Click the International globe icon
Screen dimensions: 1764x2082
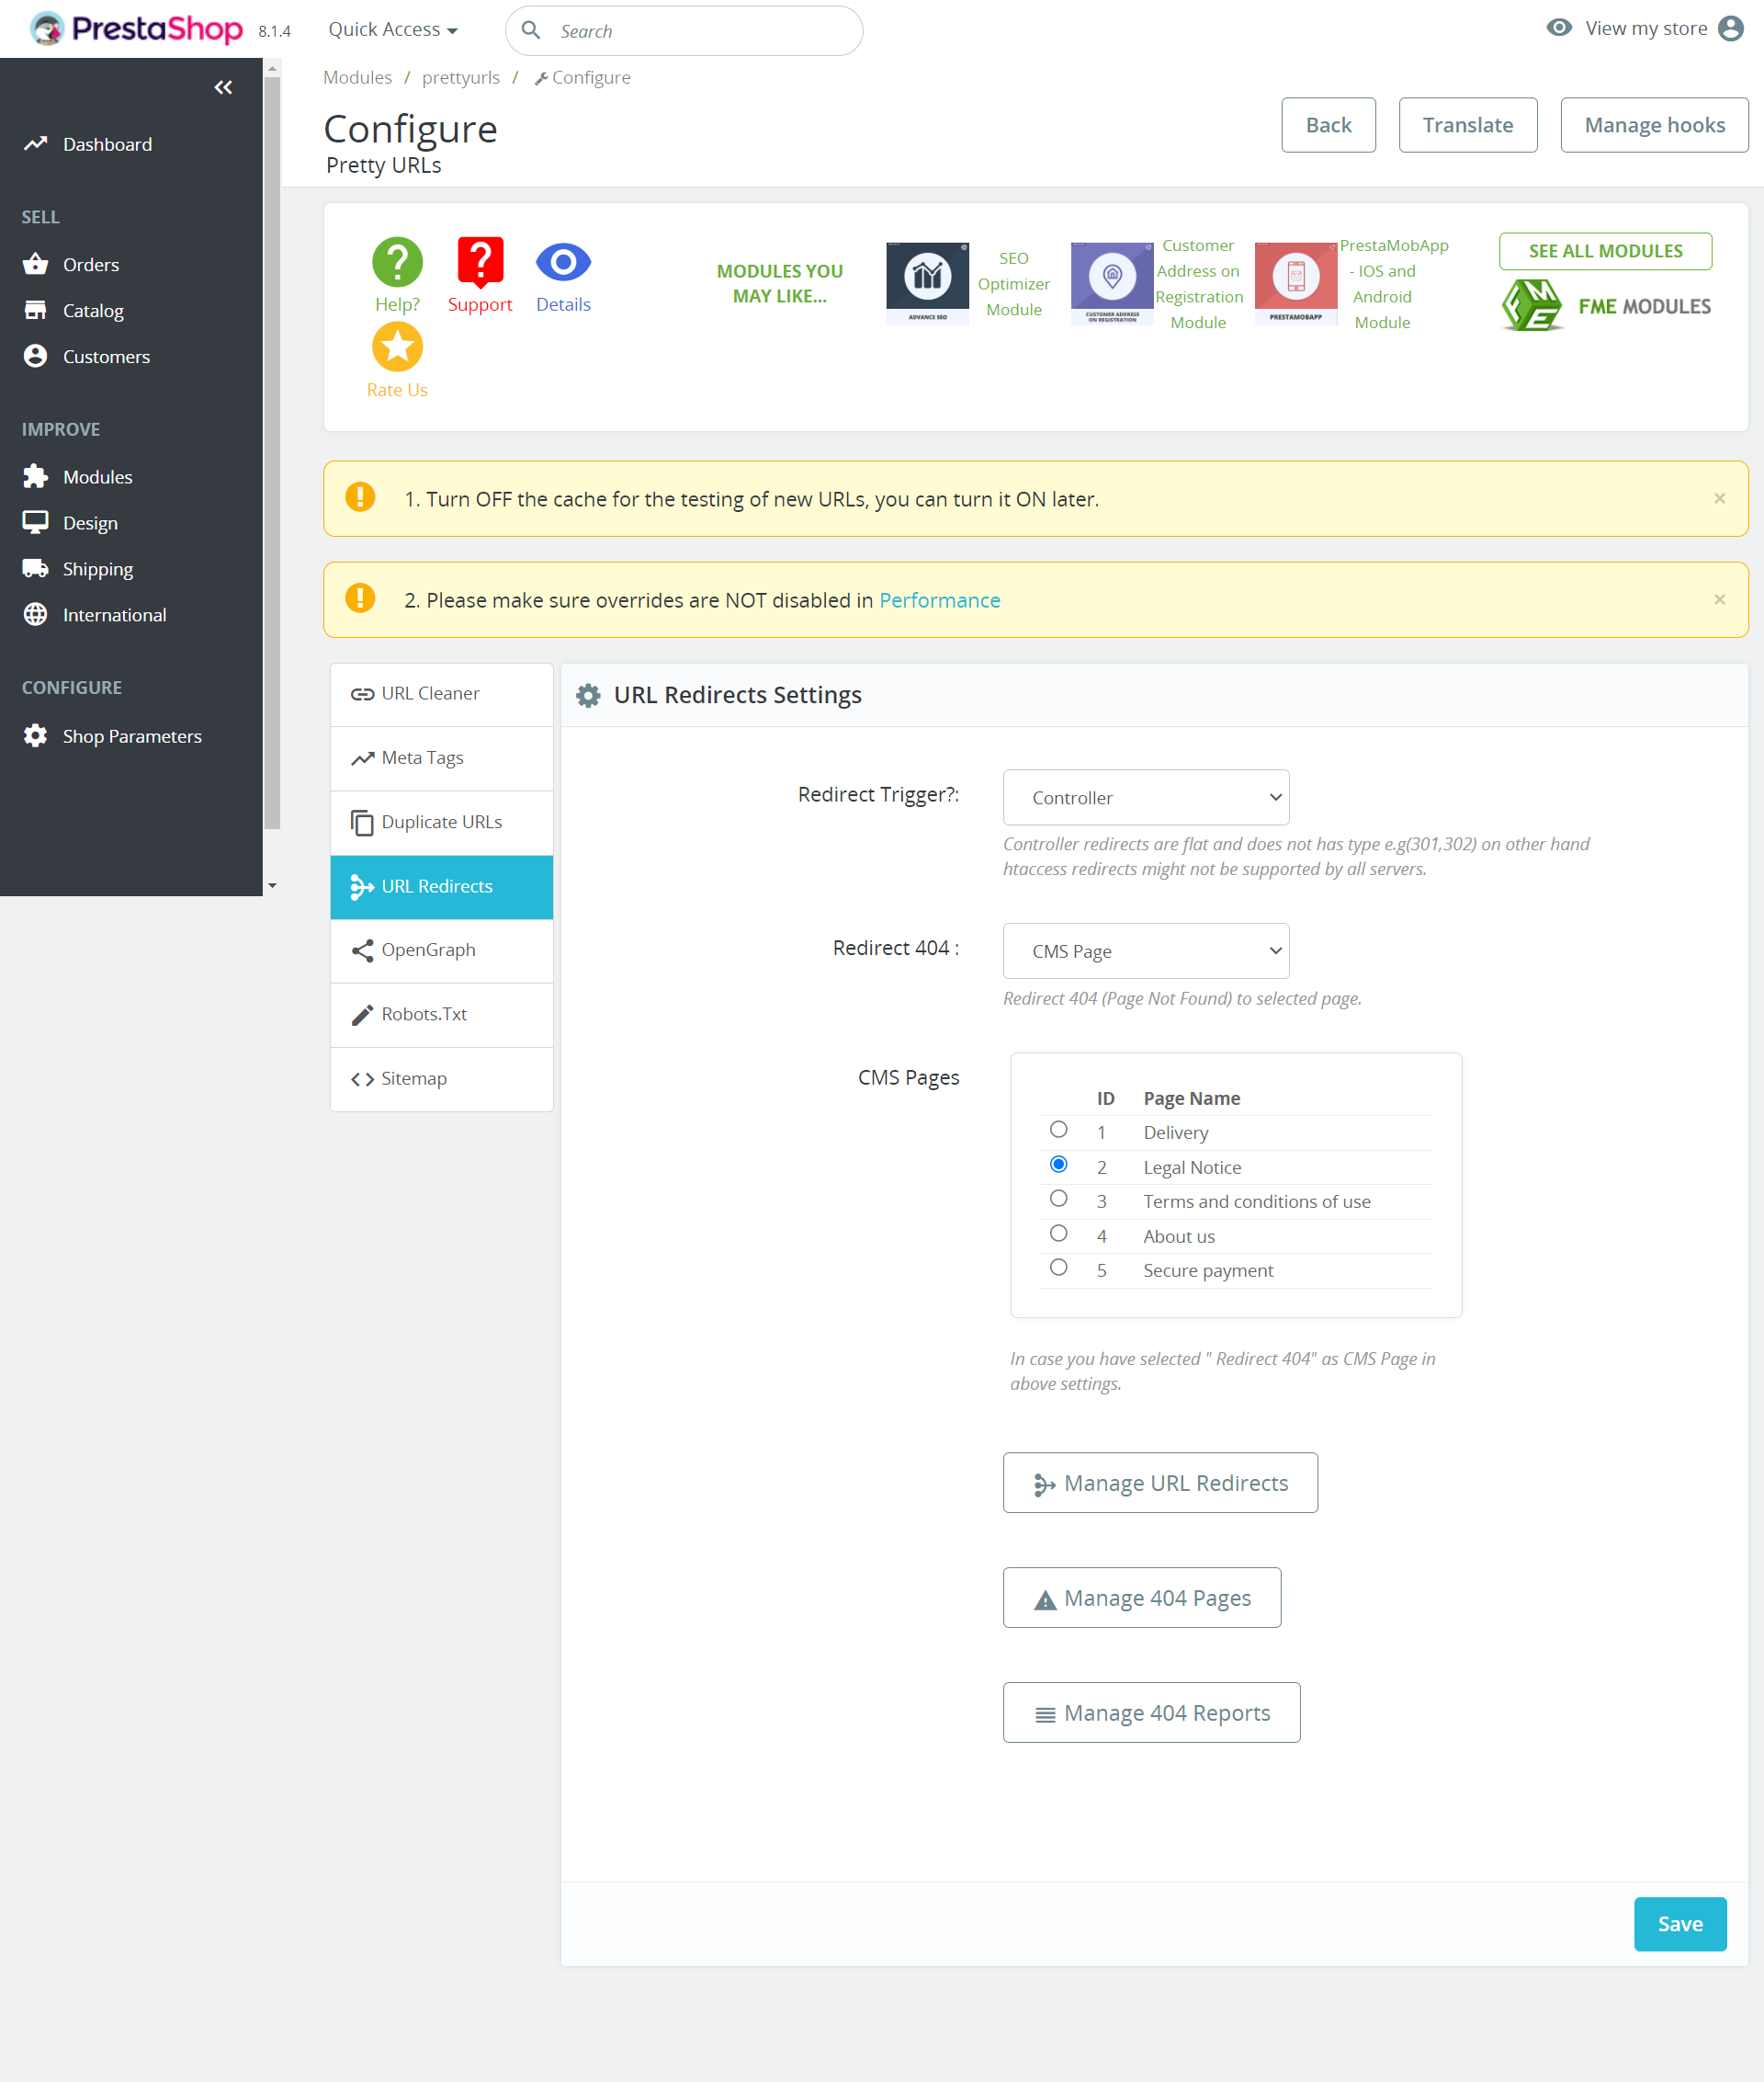36,614
